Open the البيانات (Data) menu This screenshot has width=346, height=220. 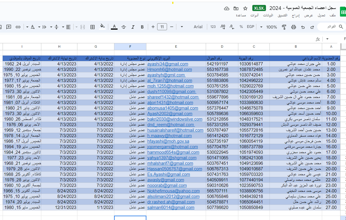[x=268, y=15]
